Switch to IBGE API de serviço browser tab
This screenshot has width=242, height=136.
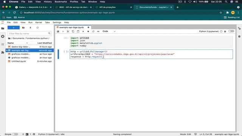(73, 7)
